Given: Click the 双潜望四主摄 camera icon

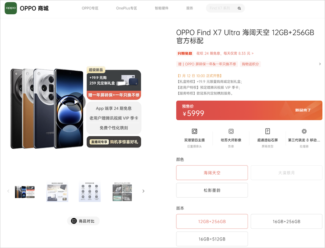Looking at the screenshot, I should pyautogui.click(x=195, y=131).
